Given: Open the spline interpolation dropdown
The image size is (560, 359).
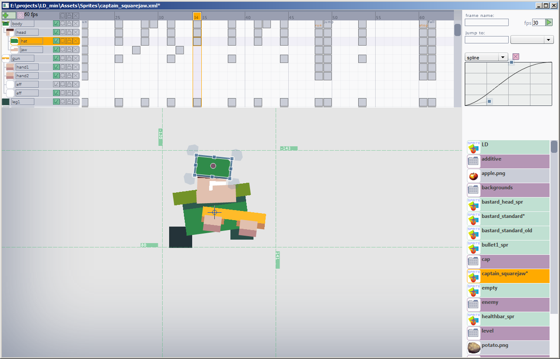Looking at the screenshot, I should point(487,57).
